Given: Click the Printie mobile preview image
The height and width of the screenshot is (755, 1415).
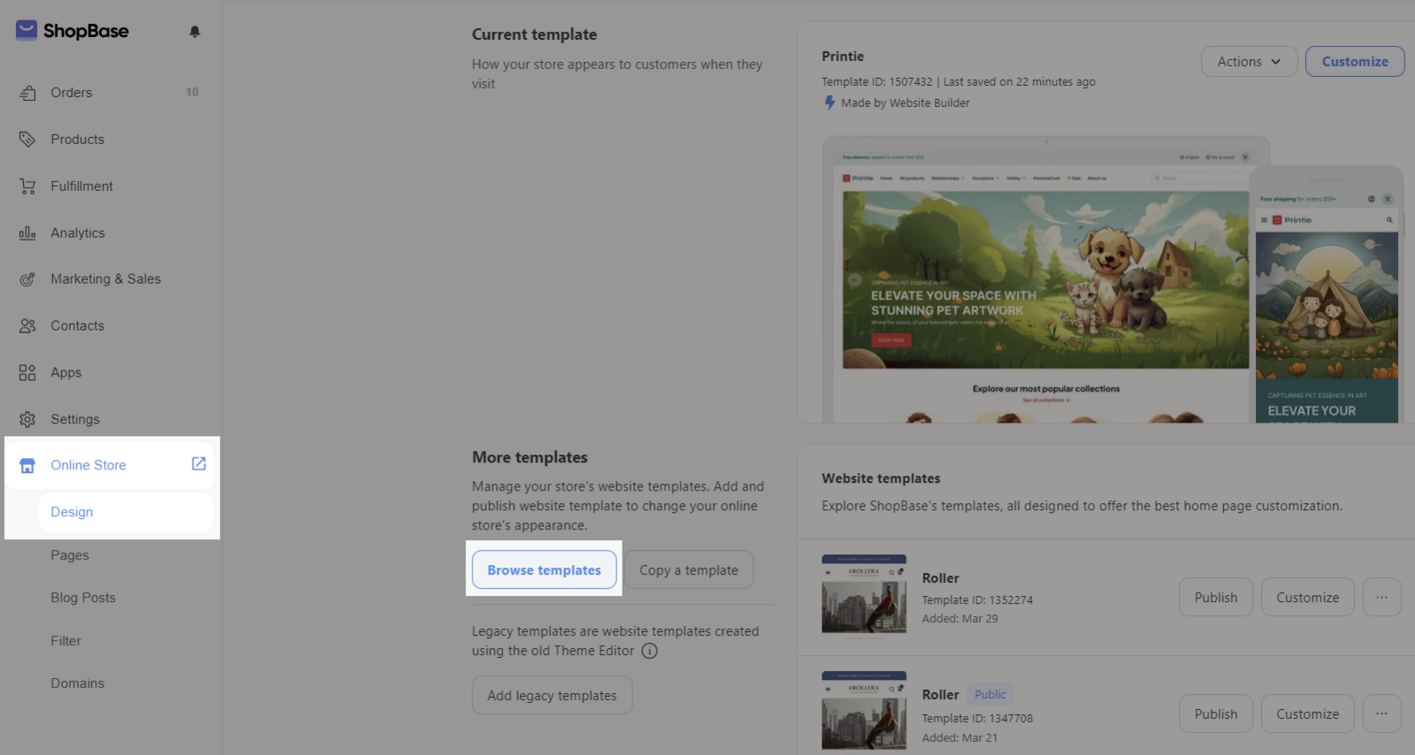Looking at the screenshot, I should pyautogui.click(x=1327, y=294).
